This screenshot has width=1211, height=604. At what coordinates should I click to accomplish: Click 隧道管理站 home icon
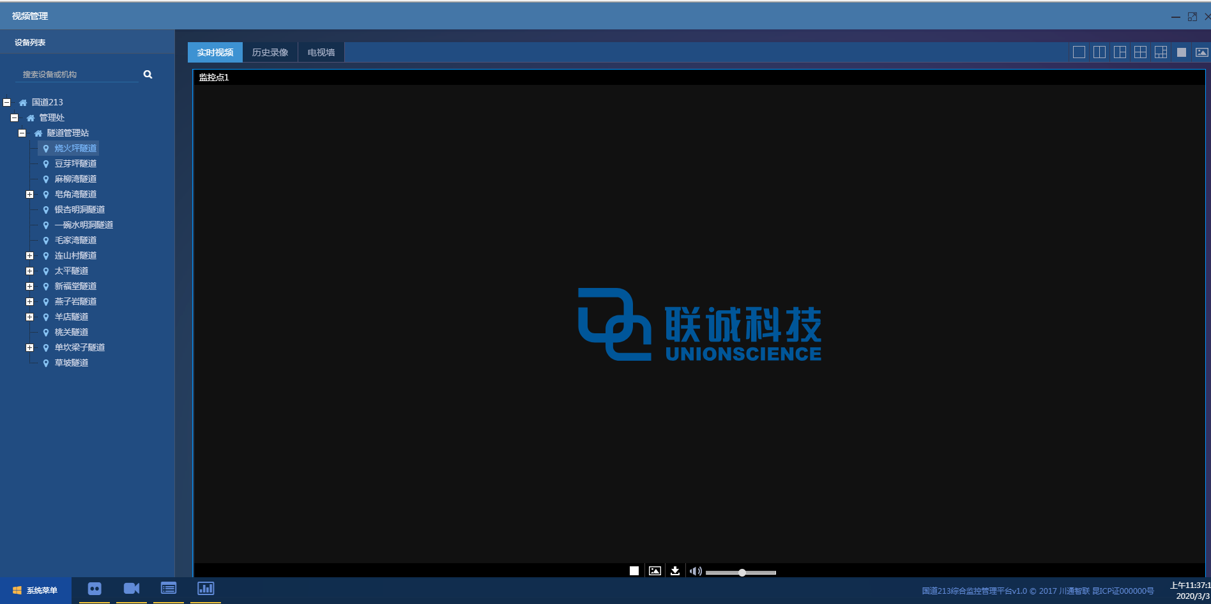[x=38, y=133]
